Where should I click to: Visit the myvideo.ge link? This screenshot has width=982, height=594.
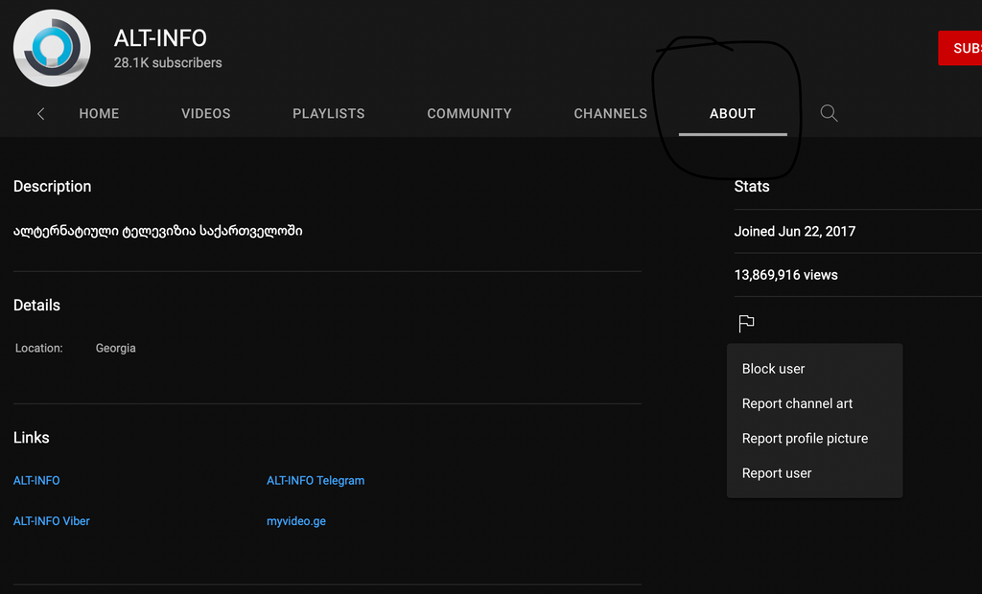click(296, 521)
